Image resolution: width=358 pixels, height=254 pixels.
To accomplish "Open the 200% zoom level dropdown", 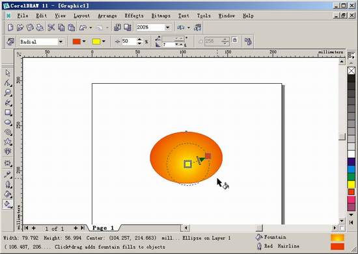I will pyautogui.click(x=168, y=27).
